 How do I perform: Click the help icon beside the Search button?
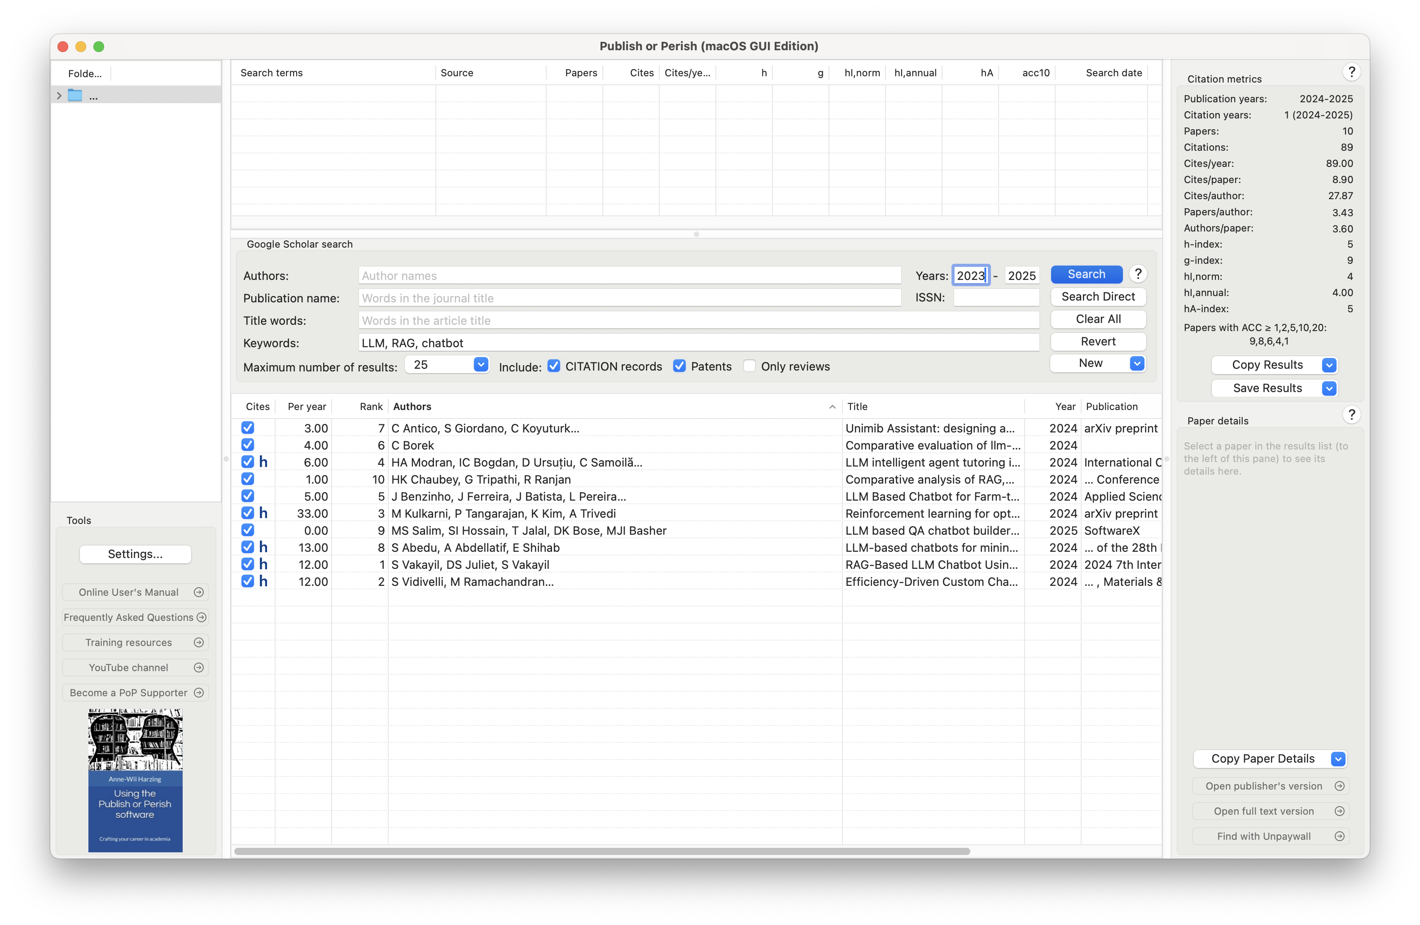pos(1139,274)
